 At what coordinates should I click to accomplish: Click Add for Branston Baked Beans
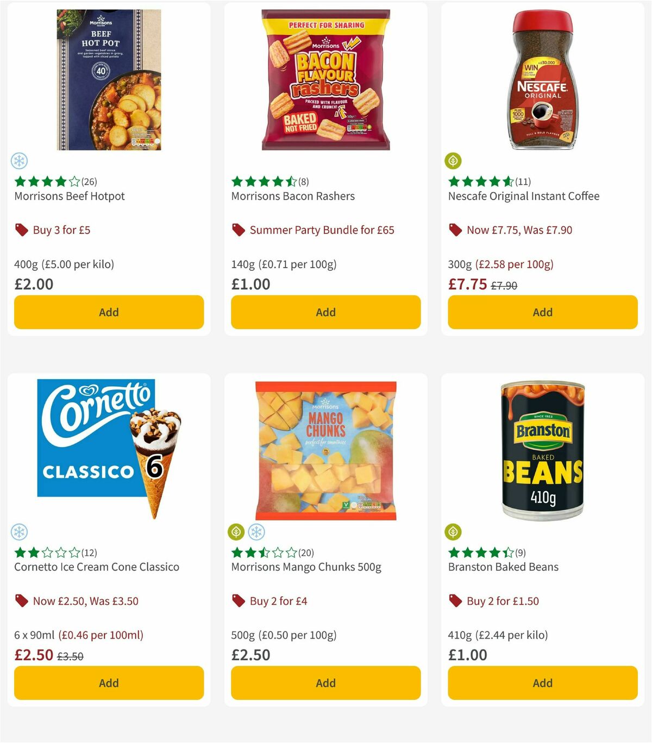point(542,683)
